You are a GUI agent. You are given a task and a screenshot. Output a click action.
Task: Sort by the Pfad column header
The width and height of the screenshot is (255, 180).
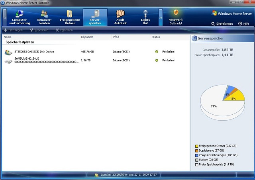pyautogui.click(x=131, y=37)
